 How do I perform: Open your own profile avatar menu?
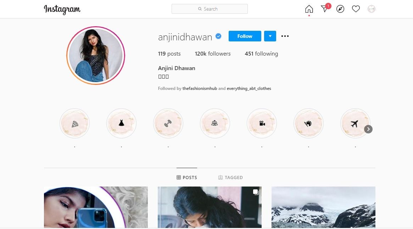372,9
